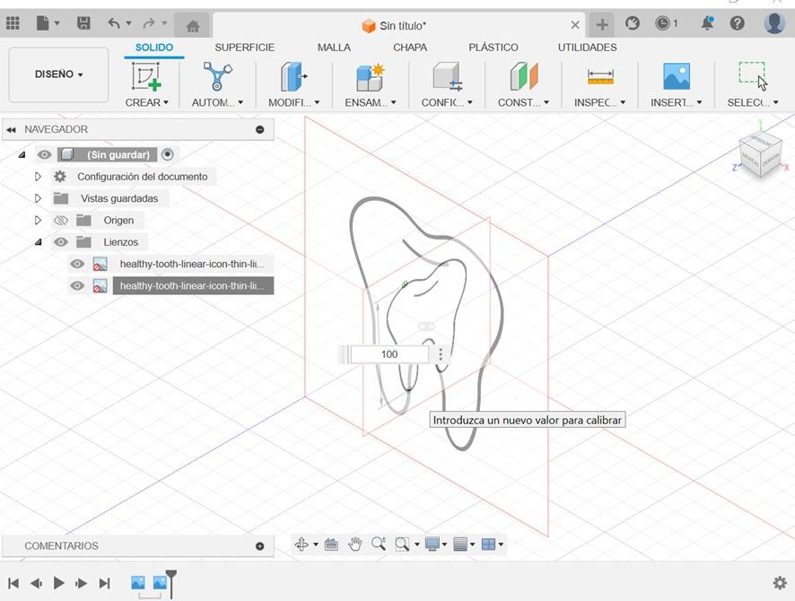
Task: Play the timeline
Action: click(x=59, y=583)
